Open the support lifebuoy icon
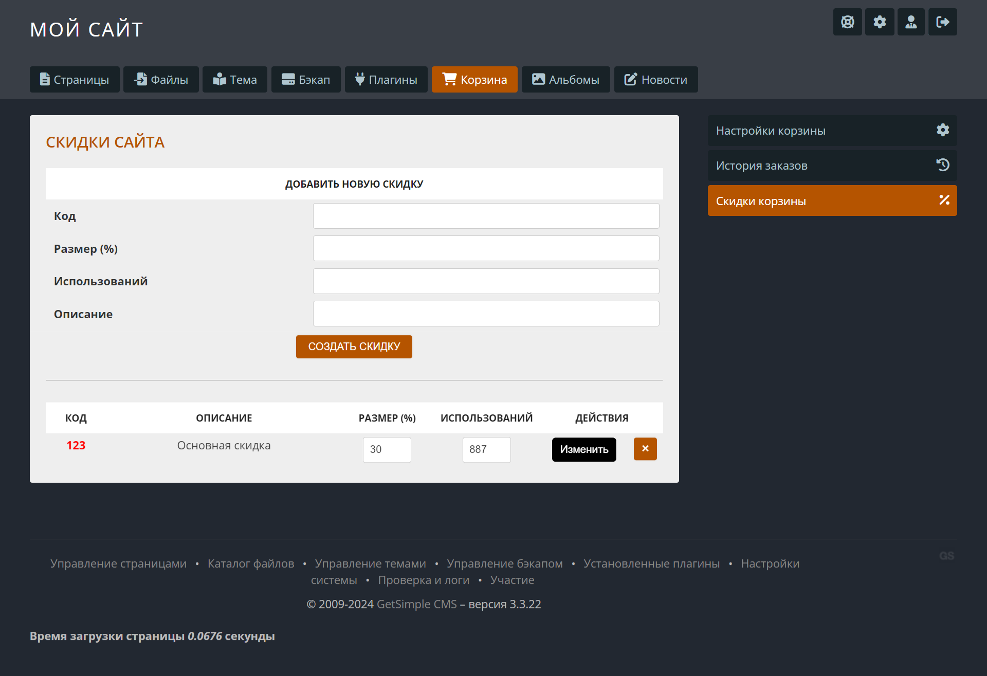This screenshot has width=987, height=676. click(x=847, y=22)
